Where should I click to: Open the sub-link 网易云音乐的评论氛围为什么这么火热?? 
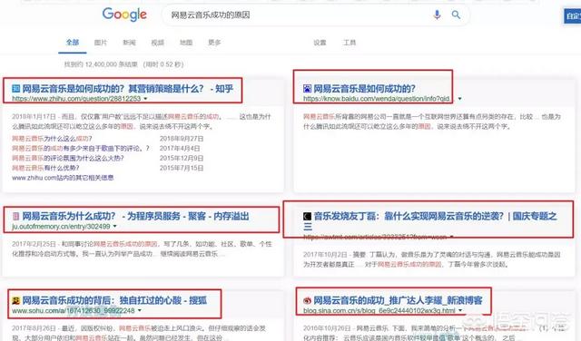coord(68,158)
